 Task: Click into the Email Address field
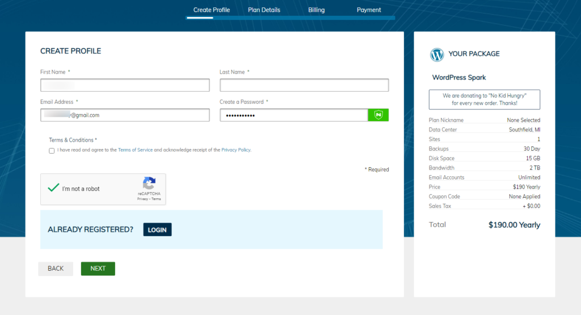125,115
